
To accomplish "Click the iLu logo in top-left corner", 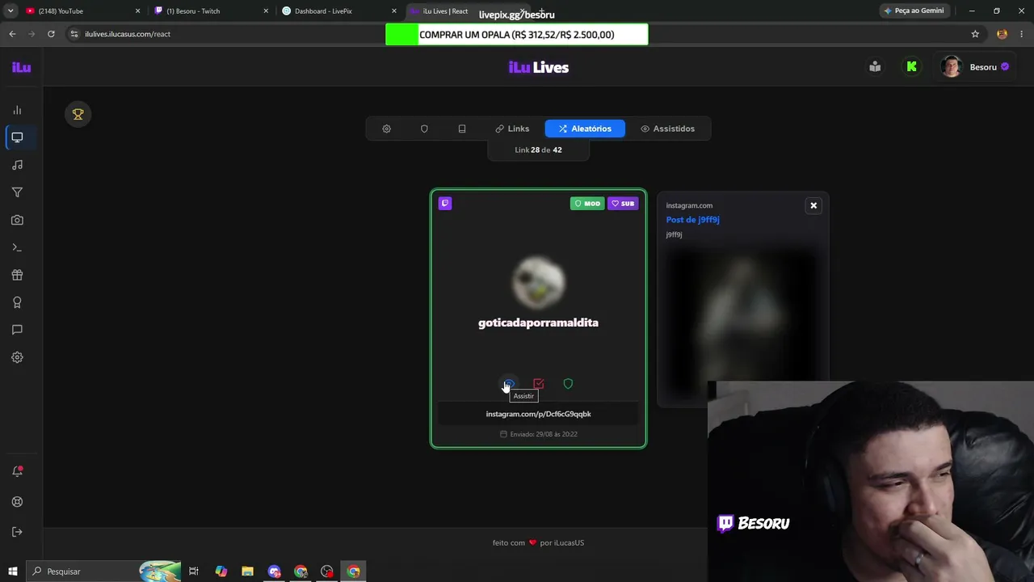I will [21, 67].
